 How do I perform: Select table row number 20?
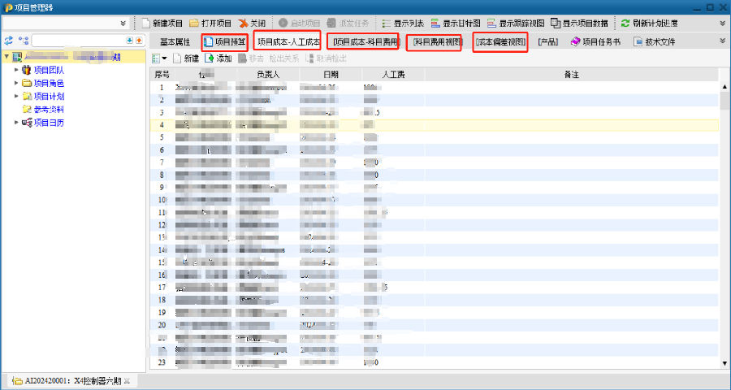[x=435, y=325]
